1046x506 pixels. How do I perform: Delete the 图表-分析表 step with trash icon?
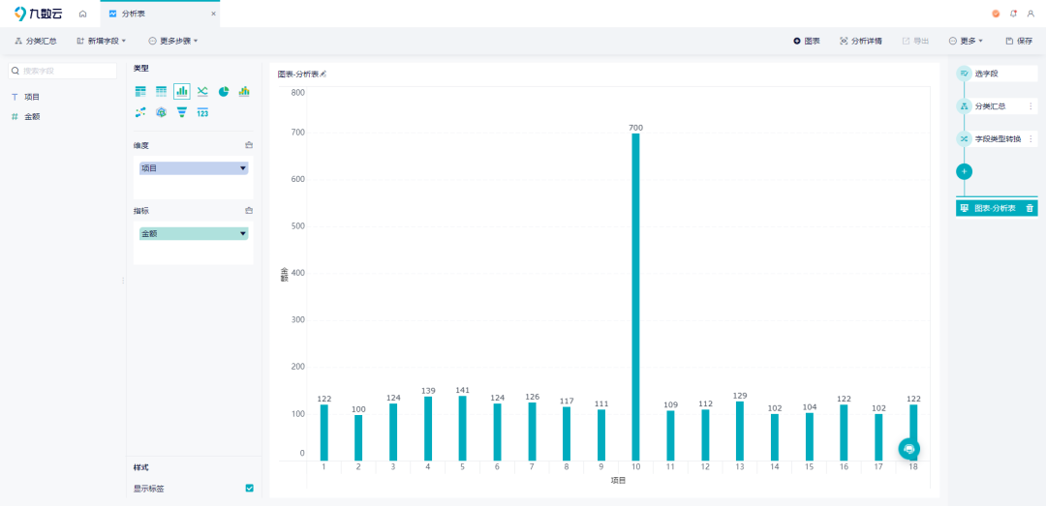click(1030, 208)
